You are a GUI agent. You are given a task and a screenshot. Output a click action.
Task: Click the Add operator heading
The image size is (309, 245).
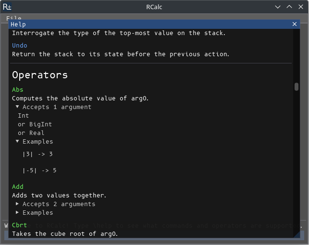[x=17, y=186]
